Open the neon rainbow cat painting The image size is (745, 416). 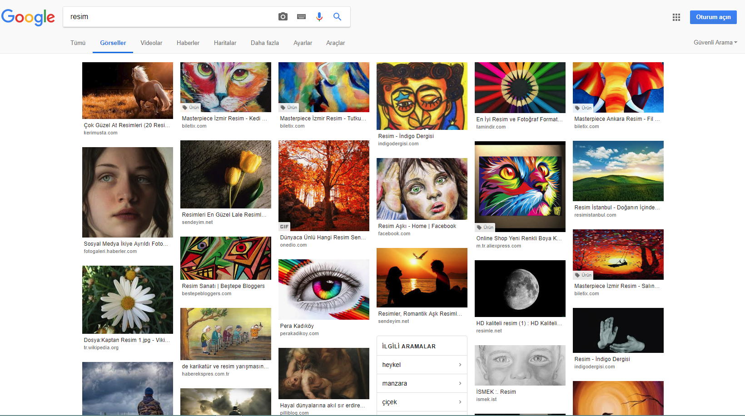(x=520, y=187)
